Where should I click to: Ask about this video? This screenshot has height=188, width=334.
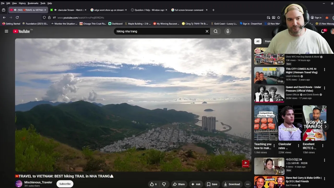point(196,184)
